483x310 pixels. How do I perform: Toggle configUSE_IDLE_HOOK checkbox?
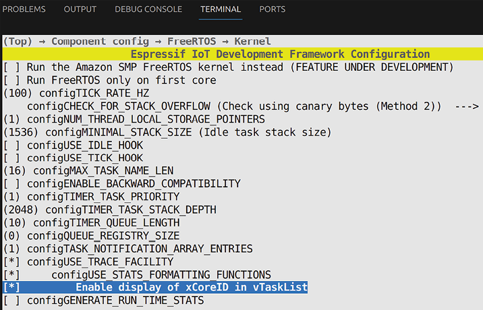[x=11, y=145]
